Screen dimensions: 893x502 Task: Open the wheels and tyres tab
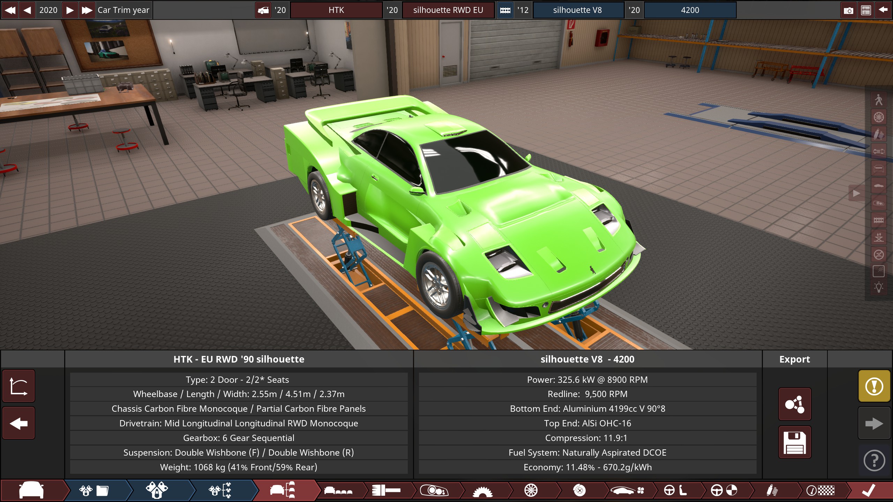click(531, 490)
